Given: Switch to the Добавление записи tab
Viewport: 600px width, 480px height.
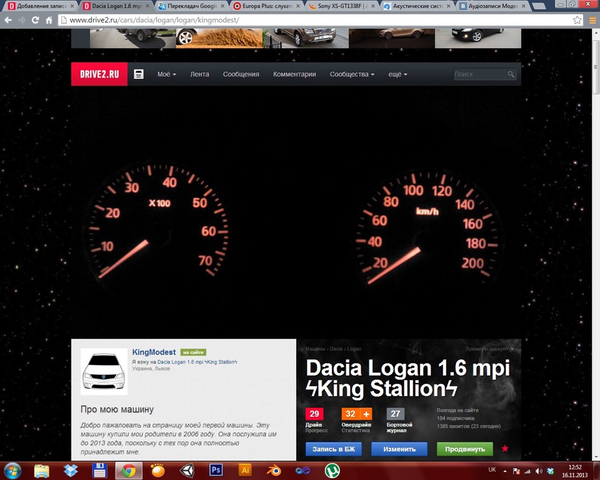Looking at the screenshot, I should (40, 6).
